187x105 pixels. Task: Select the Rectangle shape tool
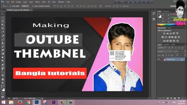pos(3,75)
